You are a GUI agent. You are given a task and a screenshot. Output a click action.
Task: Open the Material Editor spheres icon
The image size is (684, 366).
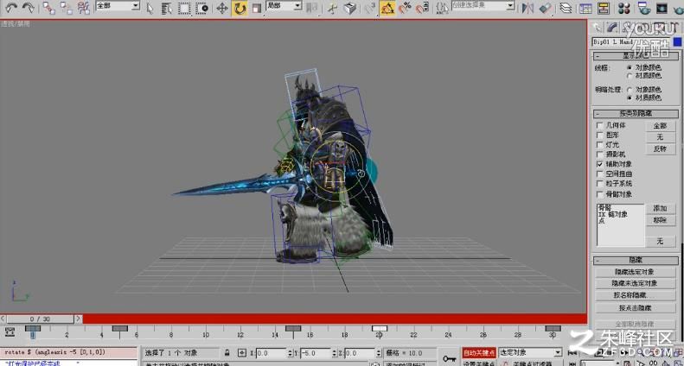point(624,8)
